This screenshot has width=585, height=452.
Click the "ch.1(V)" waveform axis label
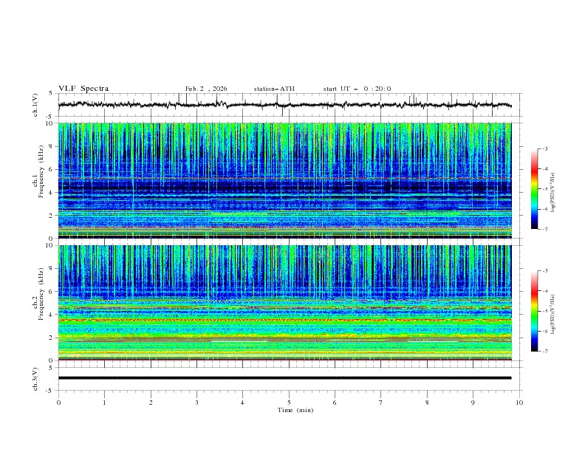point(35,105)
